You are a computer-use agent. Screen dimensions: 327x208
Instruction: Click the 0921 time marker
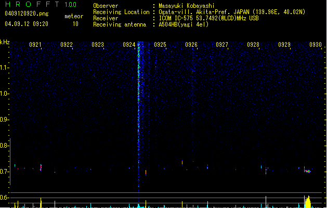[x=35, y=45]
